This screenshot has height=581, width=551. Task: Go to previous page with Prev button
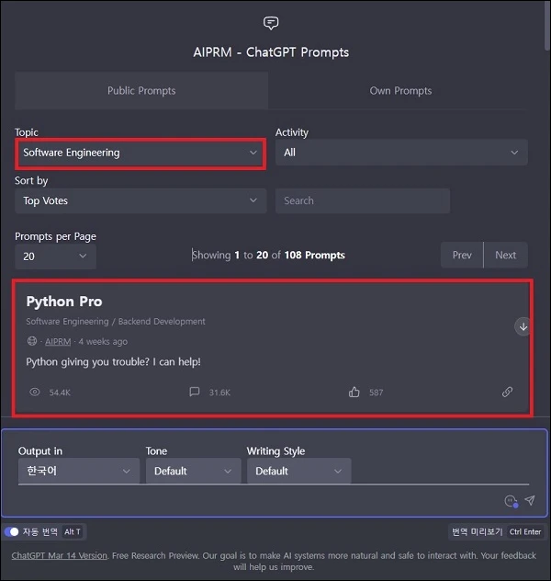(x=462, y=255)
